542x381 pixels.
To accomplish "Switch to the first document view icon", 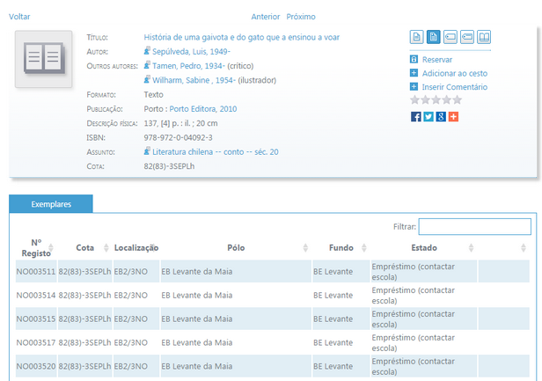I will pyautogui.click(x=417, y=37).
